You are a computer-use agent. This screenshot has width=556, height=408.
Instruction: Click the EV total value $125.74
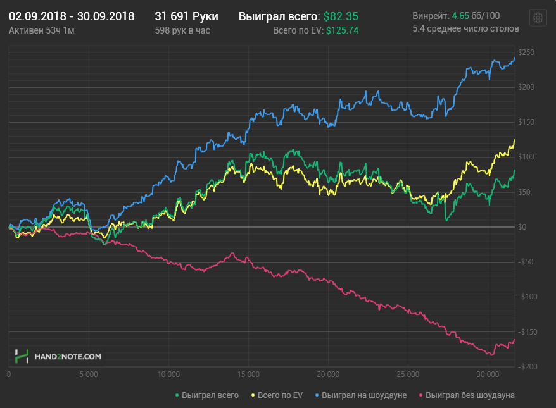click(x=342, y=30)
